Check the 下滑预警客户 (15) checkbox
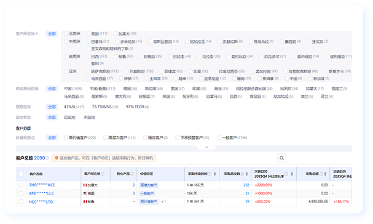 [177, 137]
